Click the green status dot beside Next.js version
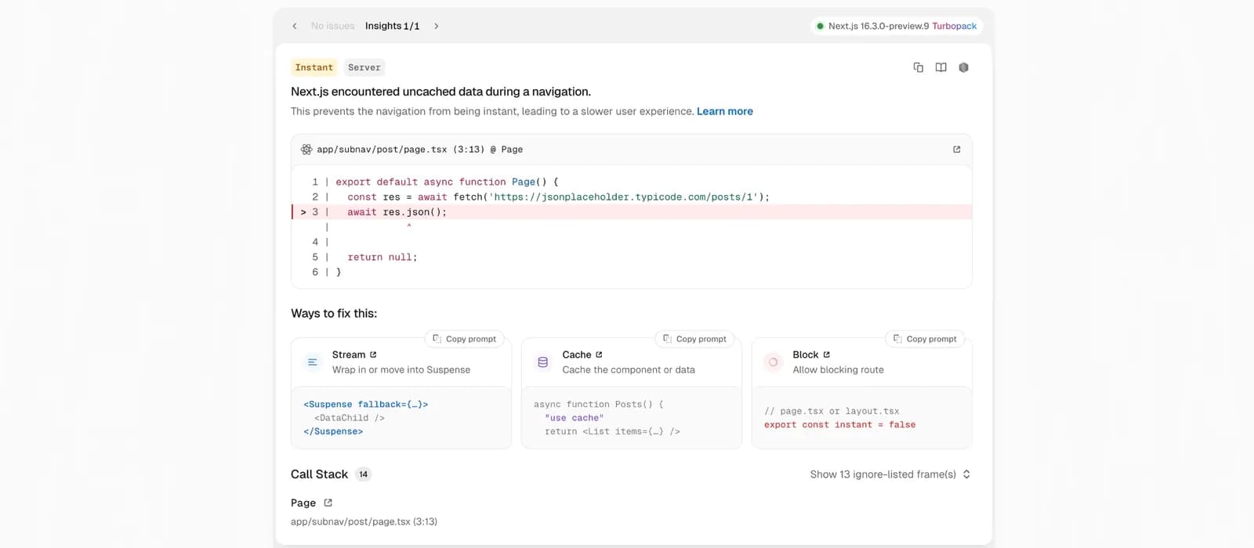This screenshot has width=1254, height=548. (x=820, y=26)
